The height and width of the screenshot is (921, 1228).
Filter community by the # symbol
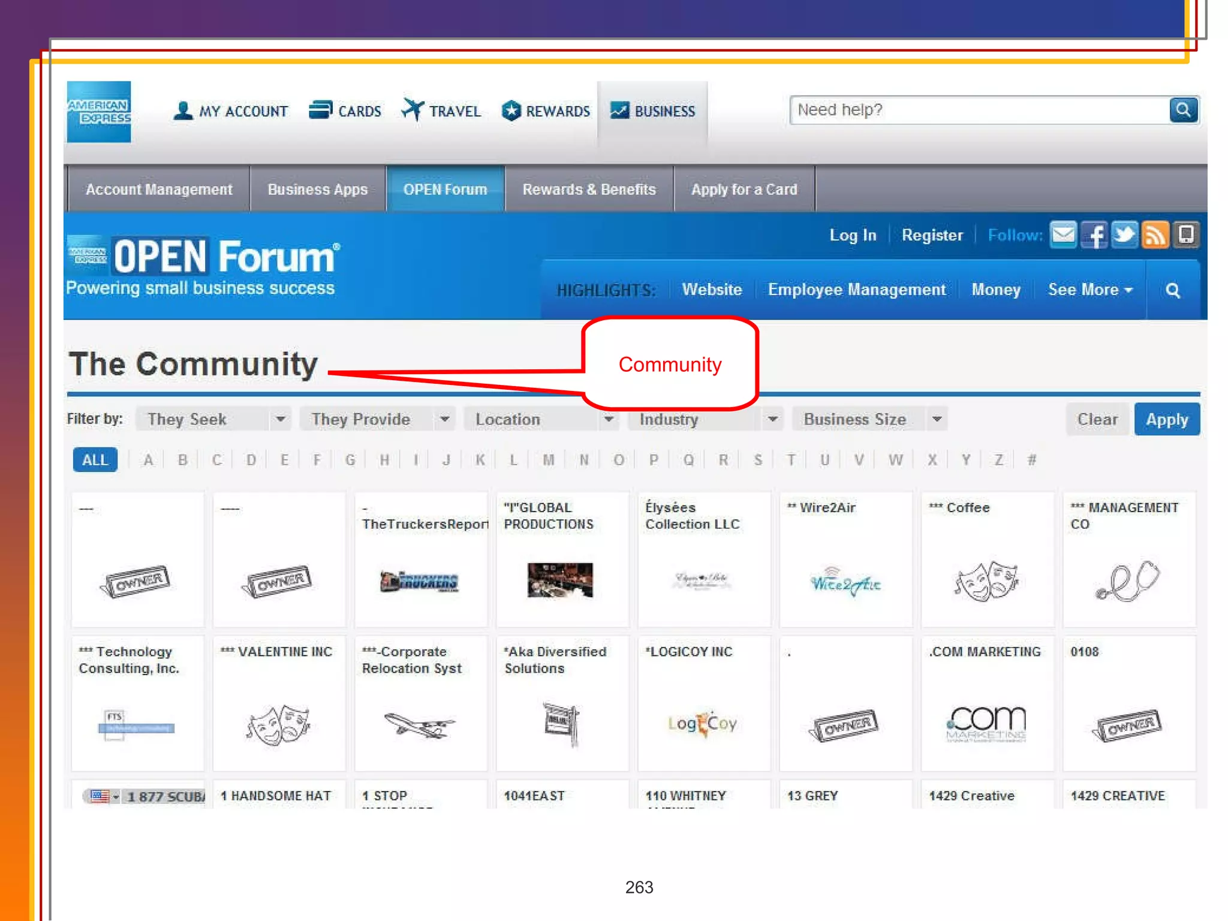coord(1031,460)
